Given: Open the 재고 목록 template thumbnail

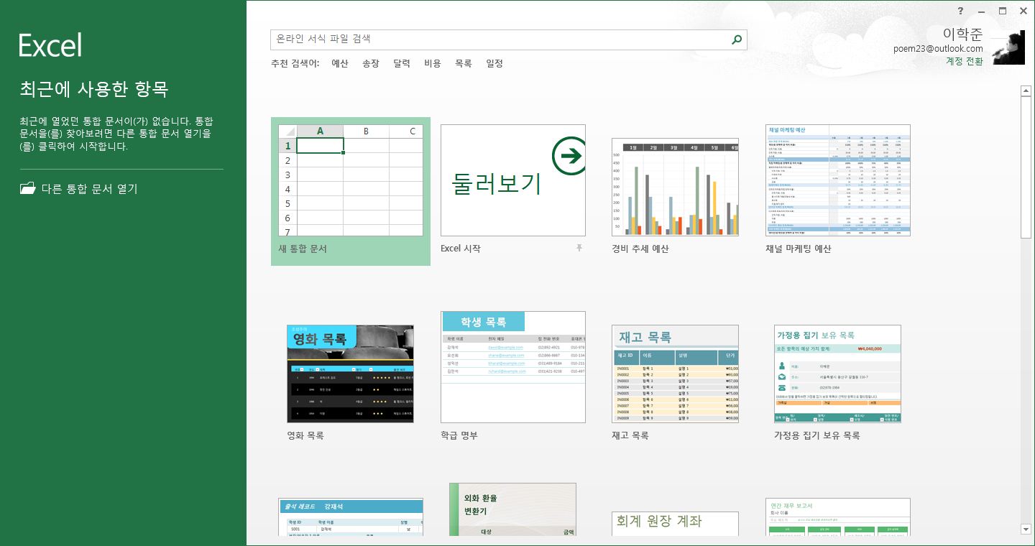Looking at the screenshot, I should (675, 374).
